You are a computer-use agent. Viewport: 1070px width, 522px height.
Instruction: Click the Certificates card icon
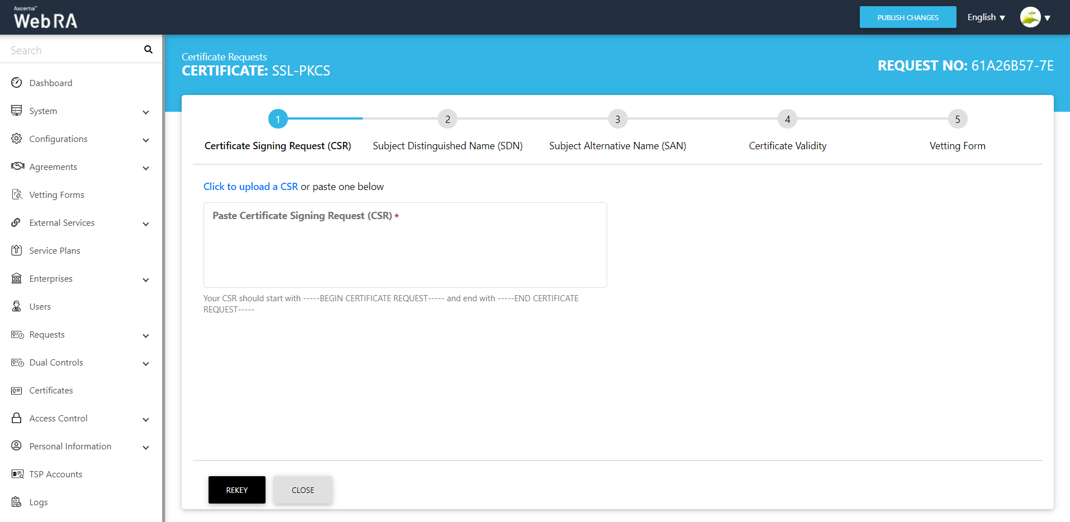[17, 390]
